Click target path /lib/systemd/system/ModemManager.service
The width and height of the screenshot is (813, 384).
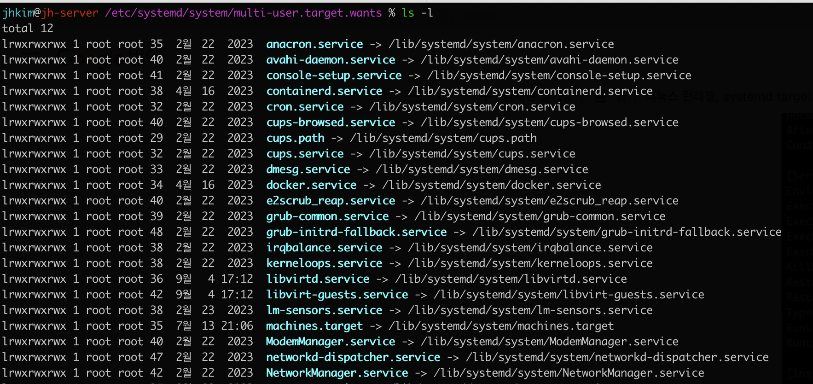550,342
